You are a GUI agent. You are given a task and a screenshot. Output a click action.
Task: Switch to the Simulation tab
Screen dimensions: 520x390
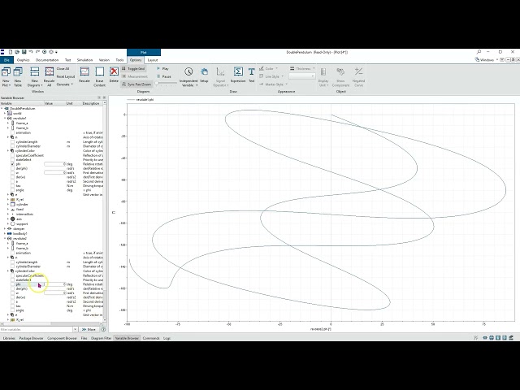84,60
